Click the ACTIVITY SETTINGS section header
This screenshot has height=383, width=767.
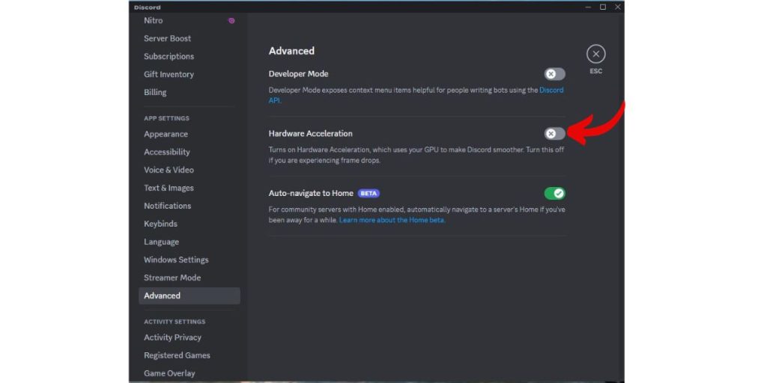[x=175, y=322]
